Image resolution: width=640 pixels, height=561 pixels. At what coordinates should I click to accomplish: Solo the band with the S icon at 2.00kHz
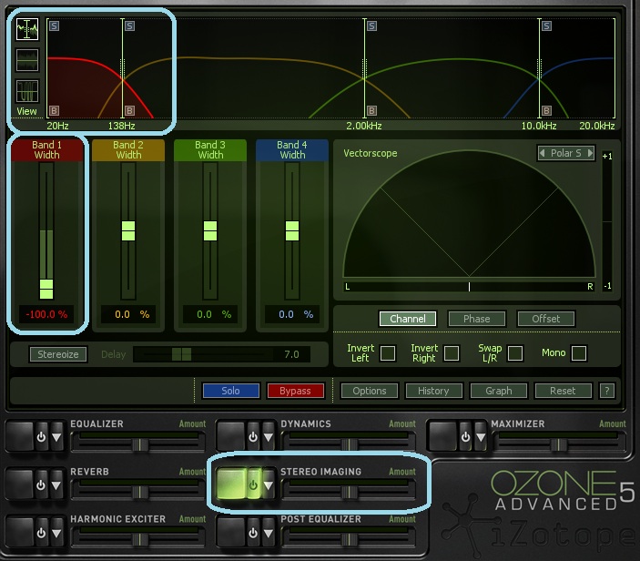coord(371,26)
